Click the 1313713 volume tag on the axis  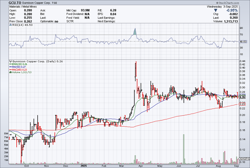pos(245,159)
